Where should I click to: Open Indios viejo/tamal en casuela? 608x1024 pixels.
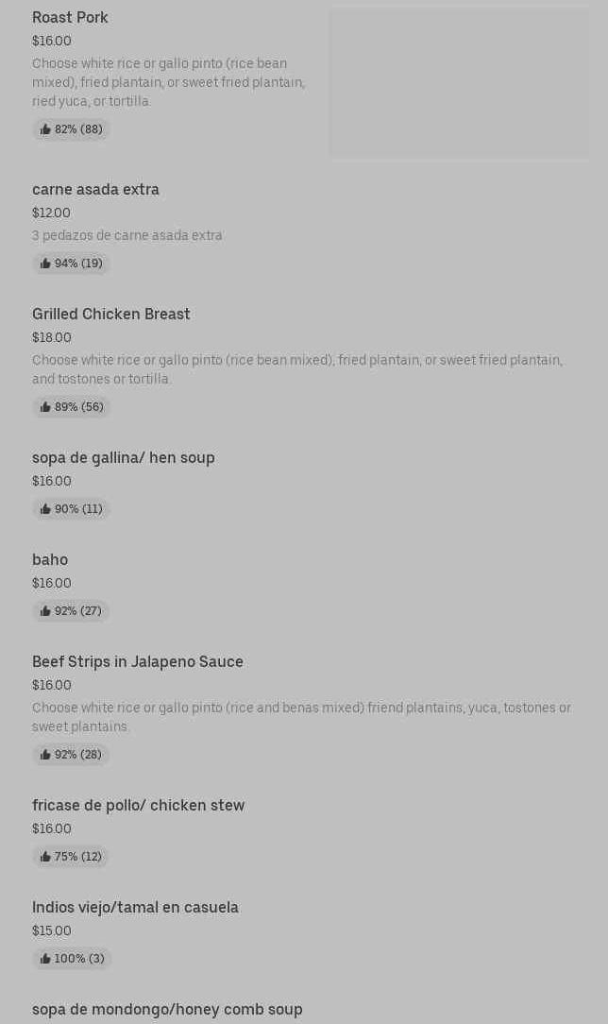point(135,907)
